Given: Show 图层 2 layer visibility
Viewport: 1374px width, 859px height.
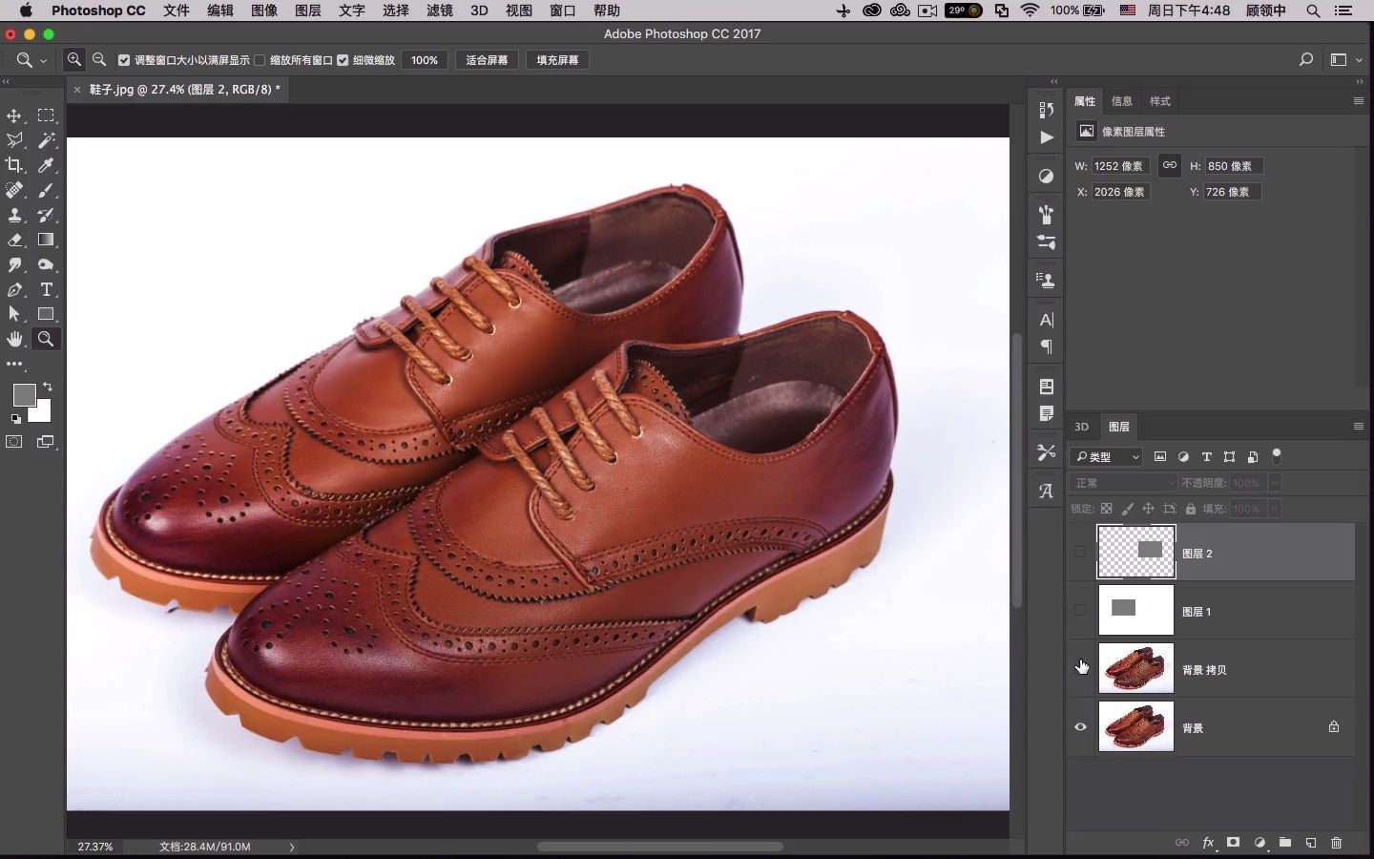Looking at the screenshot, I should coord(1080,553).
